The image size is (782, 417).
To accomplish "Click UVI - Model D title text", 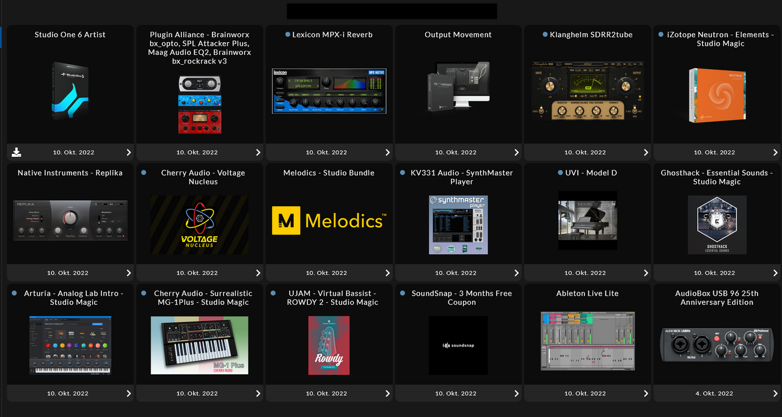I will [591, 173].
